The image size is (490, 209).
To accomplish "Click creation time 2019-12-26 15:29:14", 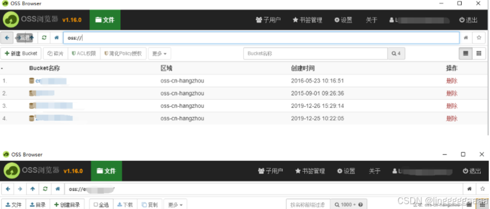I will click(x=317, y=106).
